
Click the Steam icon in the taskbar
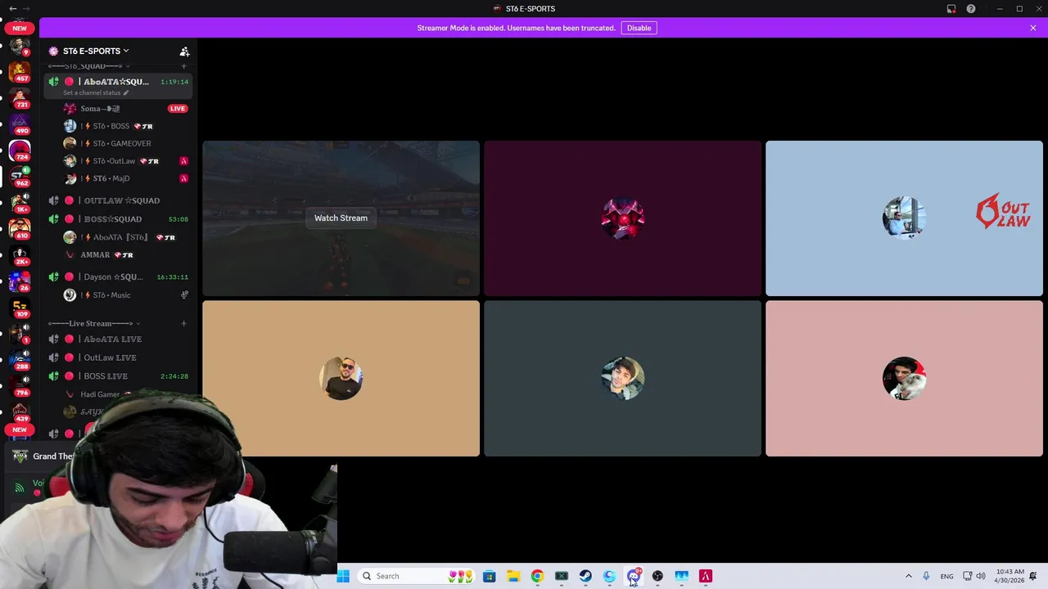click(585, 576)
